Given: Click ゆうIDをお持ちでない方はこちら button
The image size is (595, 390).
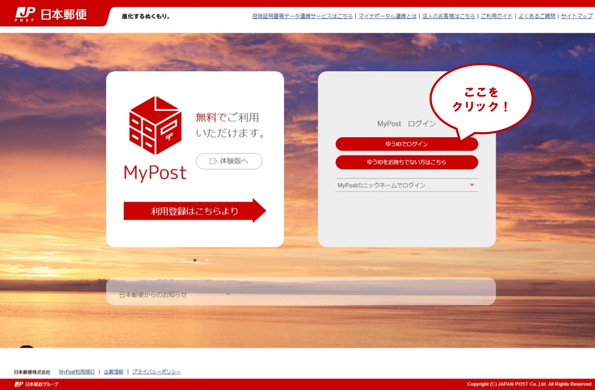Looking at the screenshot, I should [407, 162].
